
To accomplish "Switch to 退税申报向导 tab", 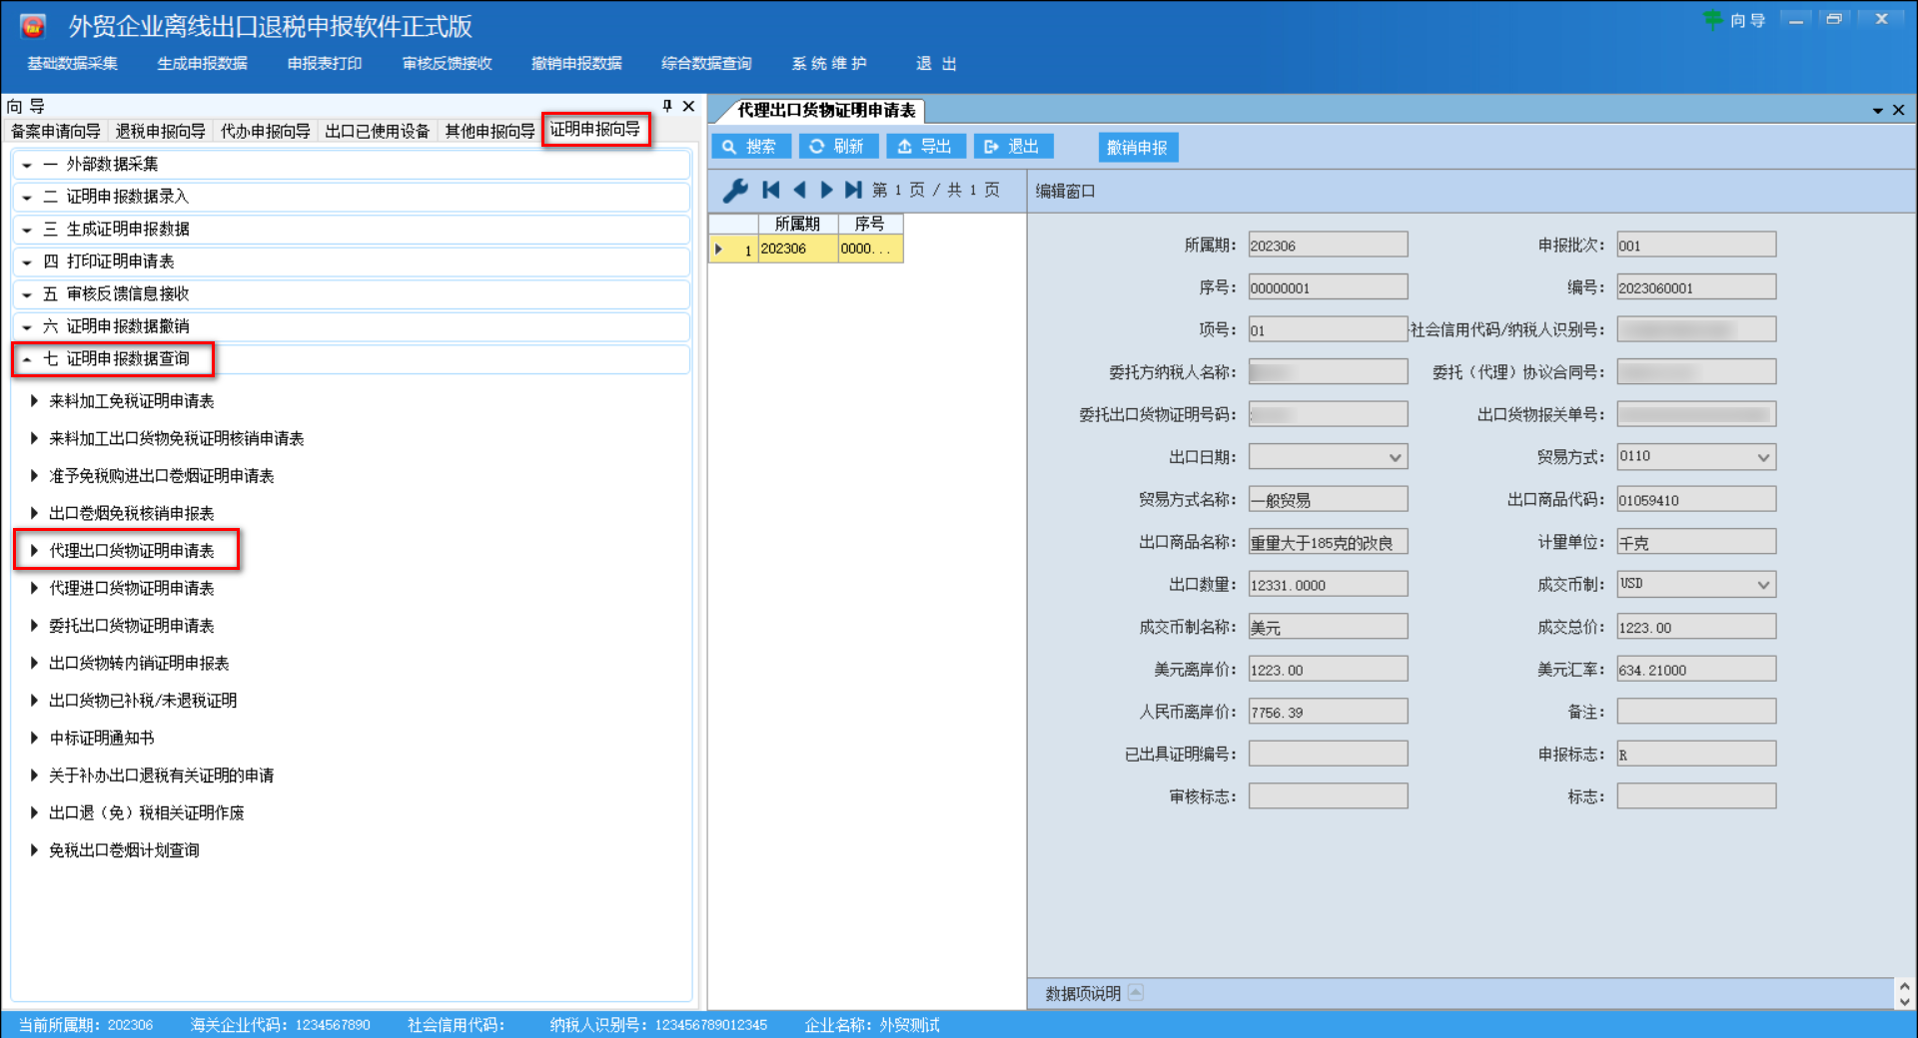I will [x=160, y=132].
